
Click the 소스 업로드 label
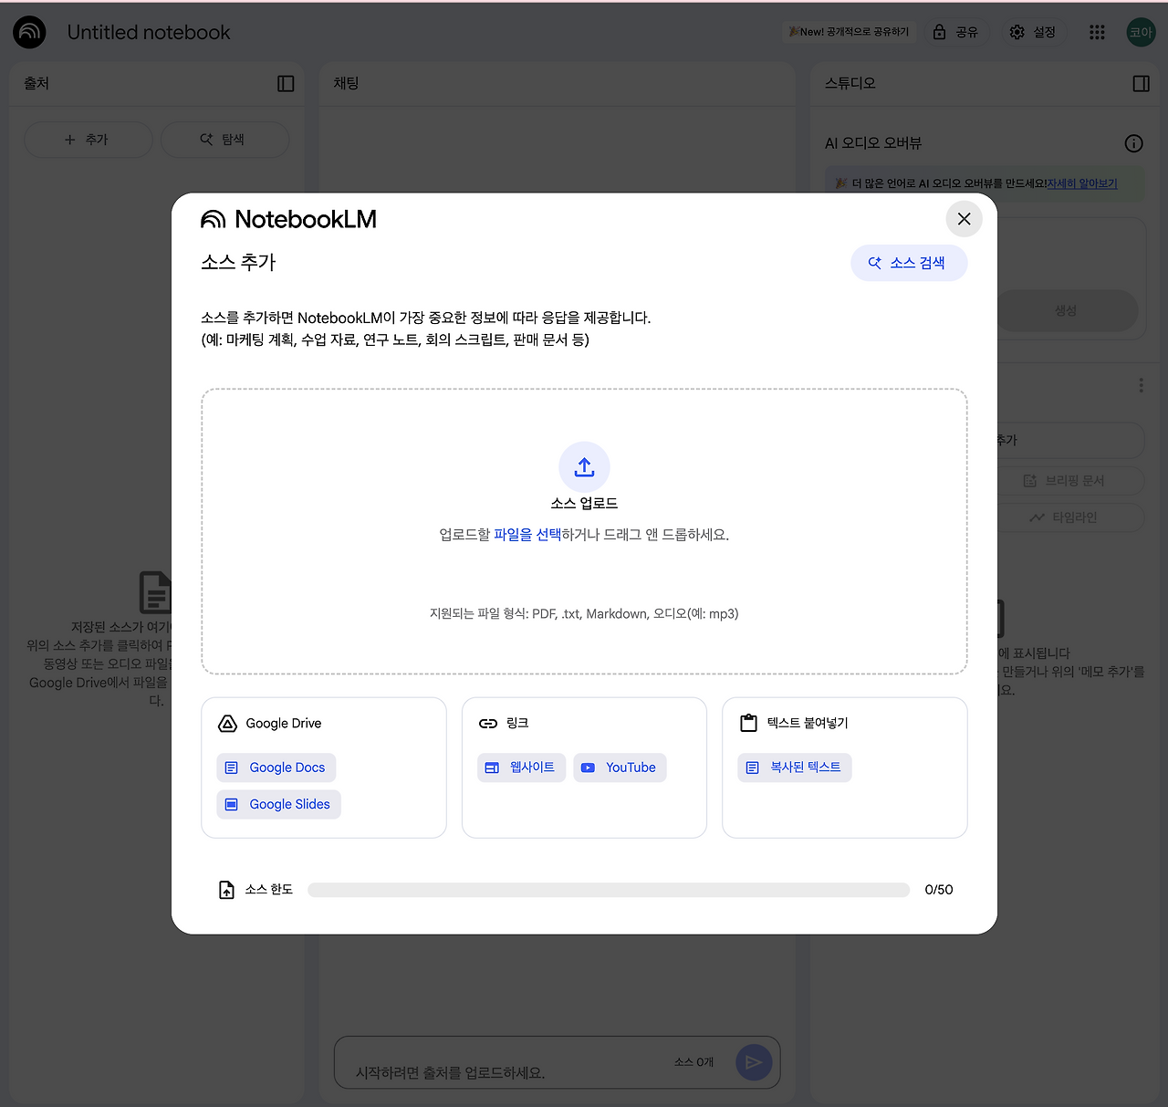tap(584, 504)
